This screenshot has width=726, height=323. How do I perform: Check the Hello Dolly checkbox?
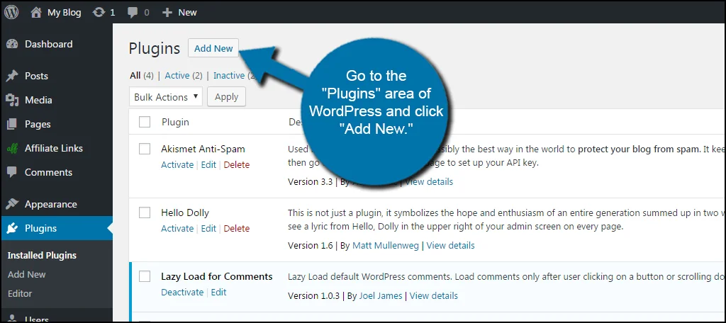pos(145,213)
